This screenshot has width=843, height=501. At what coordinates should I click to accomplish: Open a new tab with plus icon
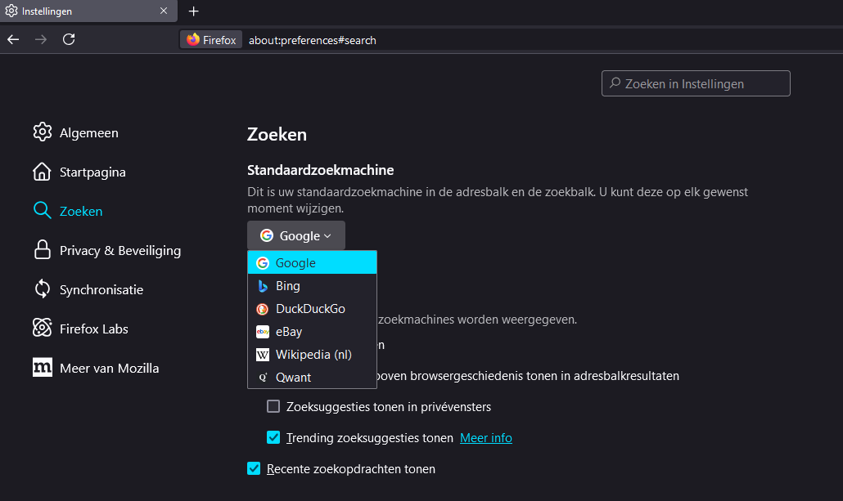click(193, 11)
